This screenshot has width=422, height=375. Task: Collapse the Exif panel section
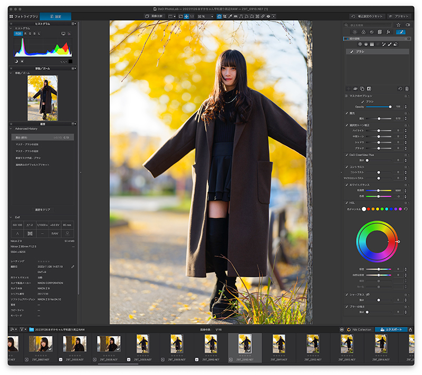pos(11,217)
